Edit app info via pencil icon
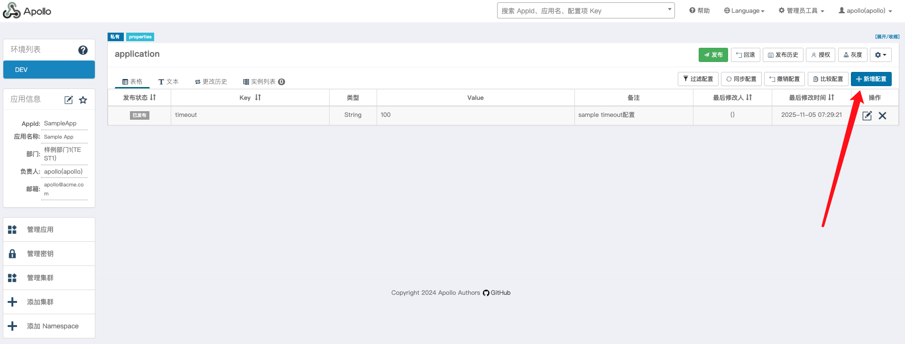Viewport: 905px width, 344px height. click(x=69, y=100)
